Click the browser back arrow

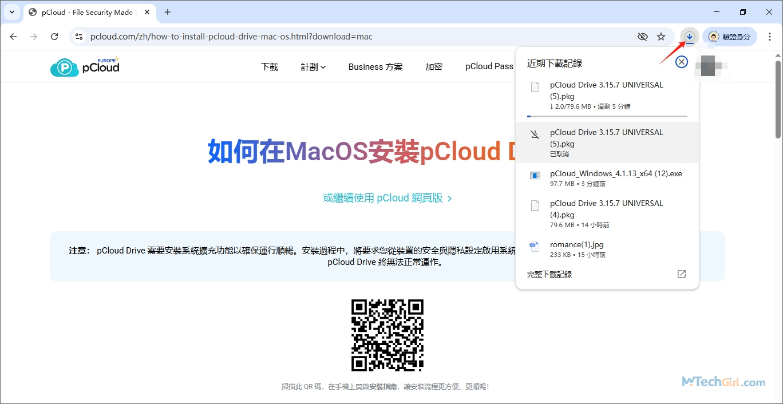click(14, 37)
